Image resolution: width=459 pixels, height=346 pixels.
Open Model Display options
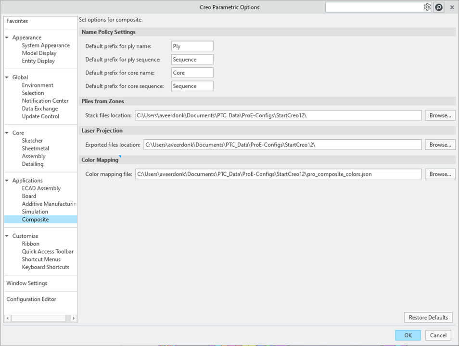tap(39, 53)
